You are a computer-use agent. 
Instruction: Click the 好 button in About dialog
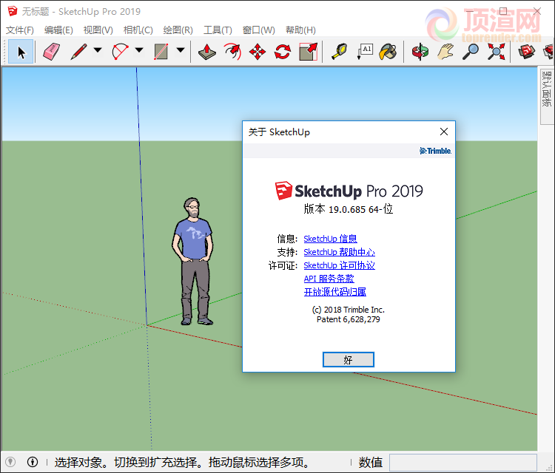(x=349, y=359)
